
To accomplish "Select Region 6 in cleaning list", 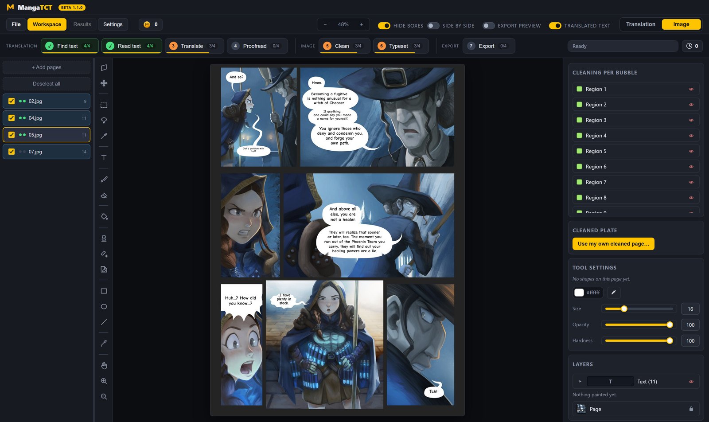I will point(636,167).
